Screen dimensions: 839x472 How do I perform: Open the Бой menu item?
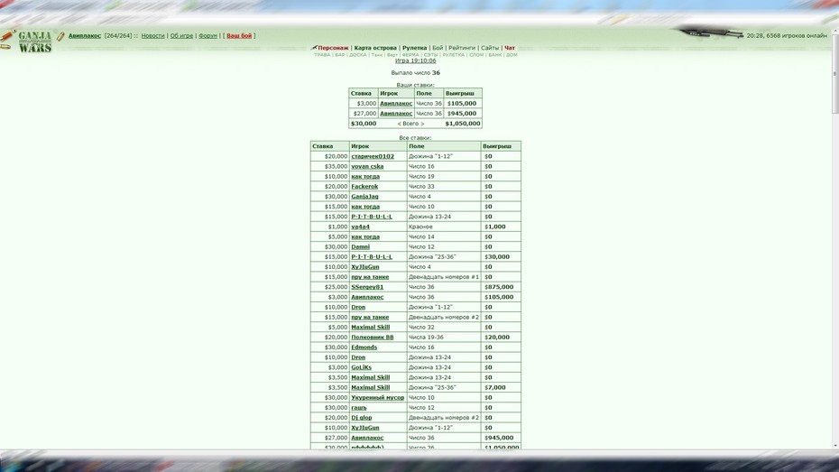click(438, 48)
